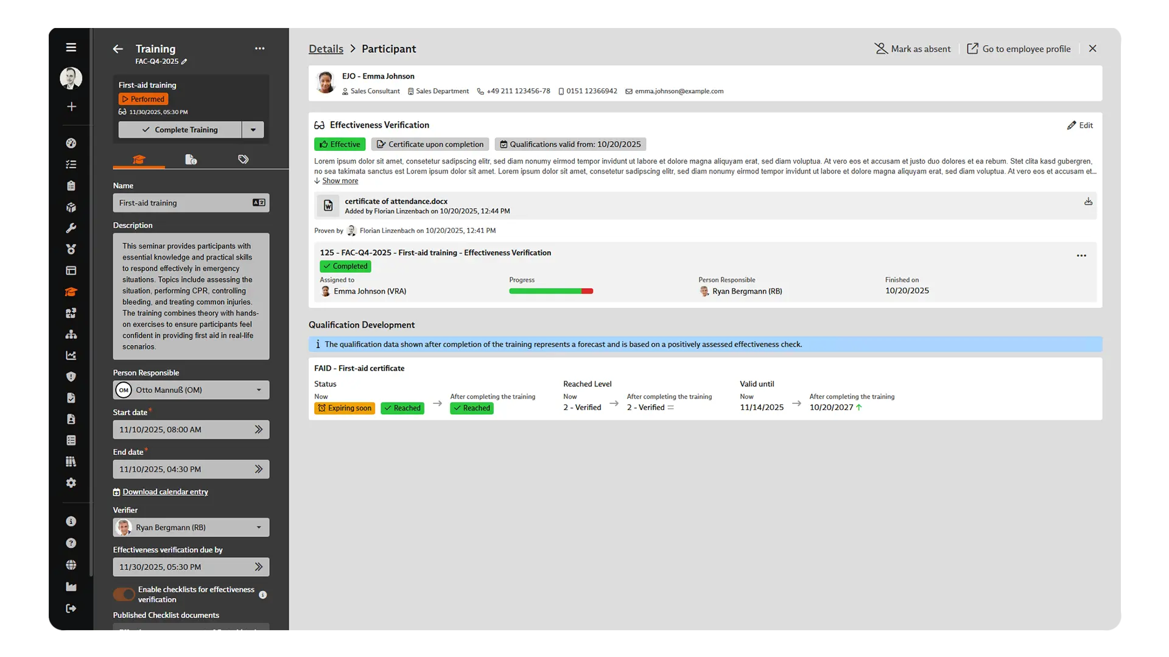Click the Mark as absent button
The width and height of the screenshot is (1169, 657).
pyautogui.click(x=913, y=49)
